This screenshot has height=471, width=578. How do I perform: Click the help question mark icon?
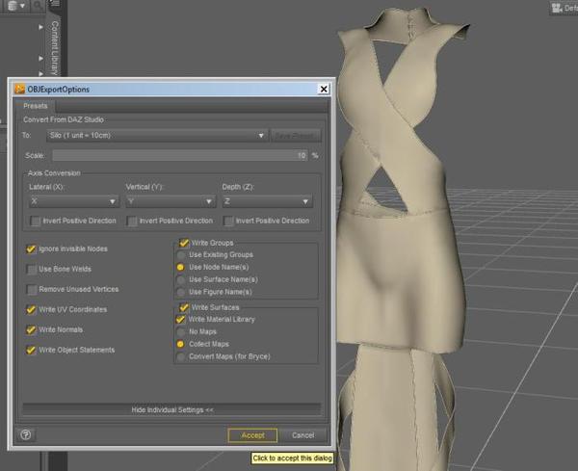tap(26, 435)
